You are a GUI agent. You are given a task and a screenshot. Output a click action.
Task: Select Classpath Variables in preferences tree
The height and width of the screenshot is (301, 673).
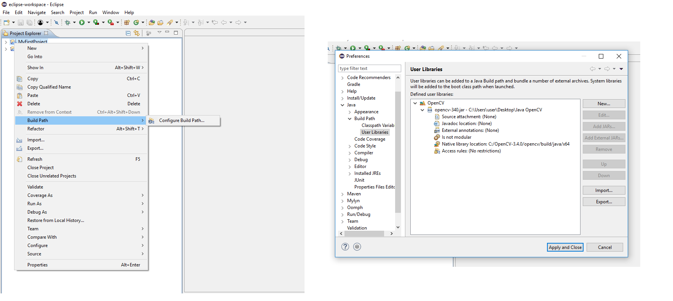click(378, 125)
